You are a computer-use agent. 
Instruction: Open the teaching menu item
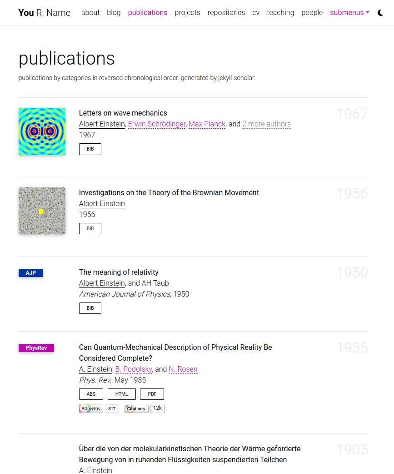280,13
